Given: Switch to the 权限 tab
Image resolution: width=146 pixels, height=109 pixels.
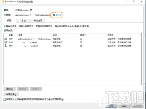Looking at the screenshot, I should (x=9, y=21).
